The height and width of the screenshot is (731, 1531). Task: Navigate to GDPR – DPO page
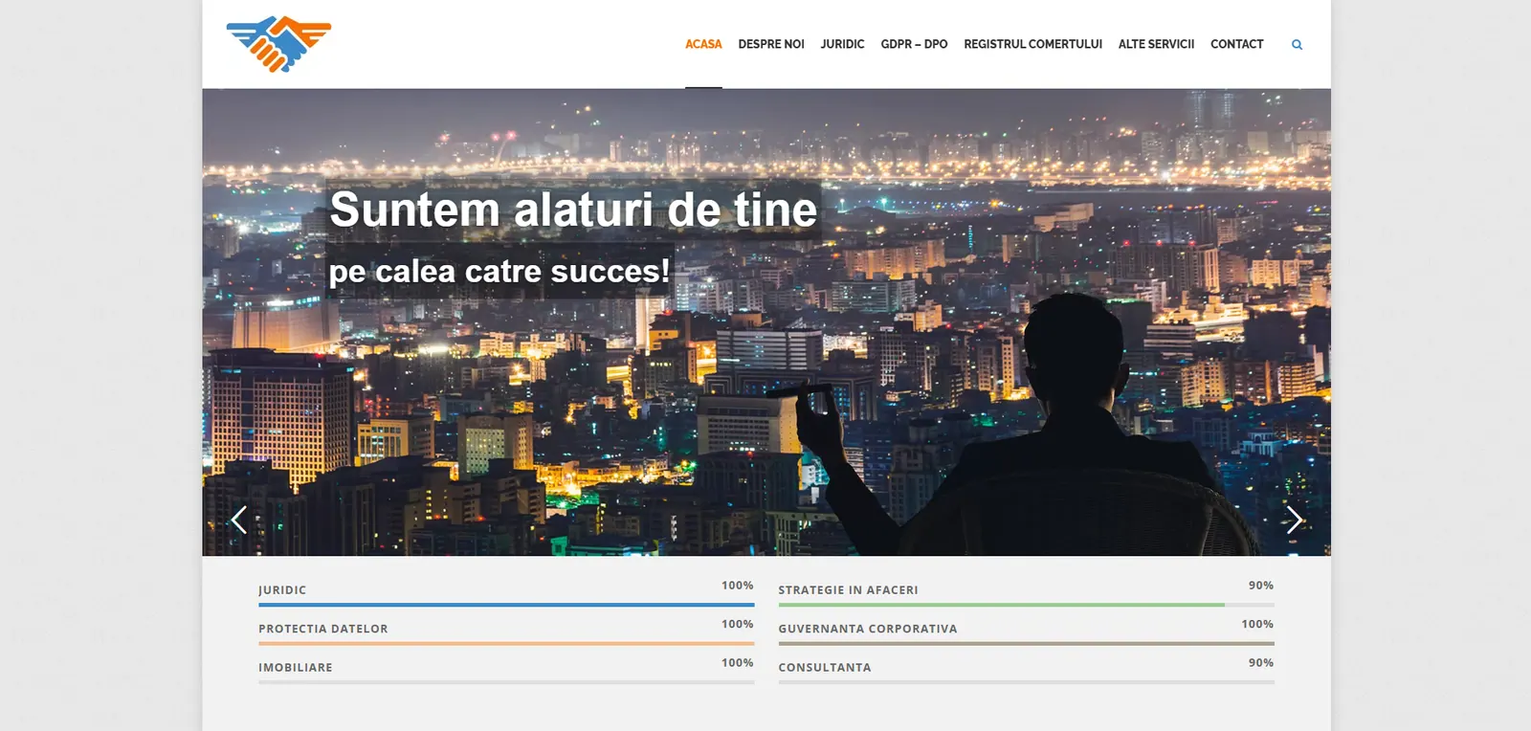click(x=914, y=44)
